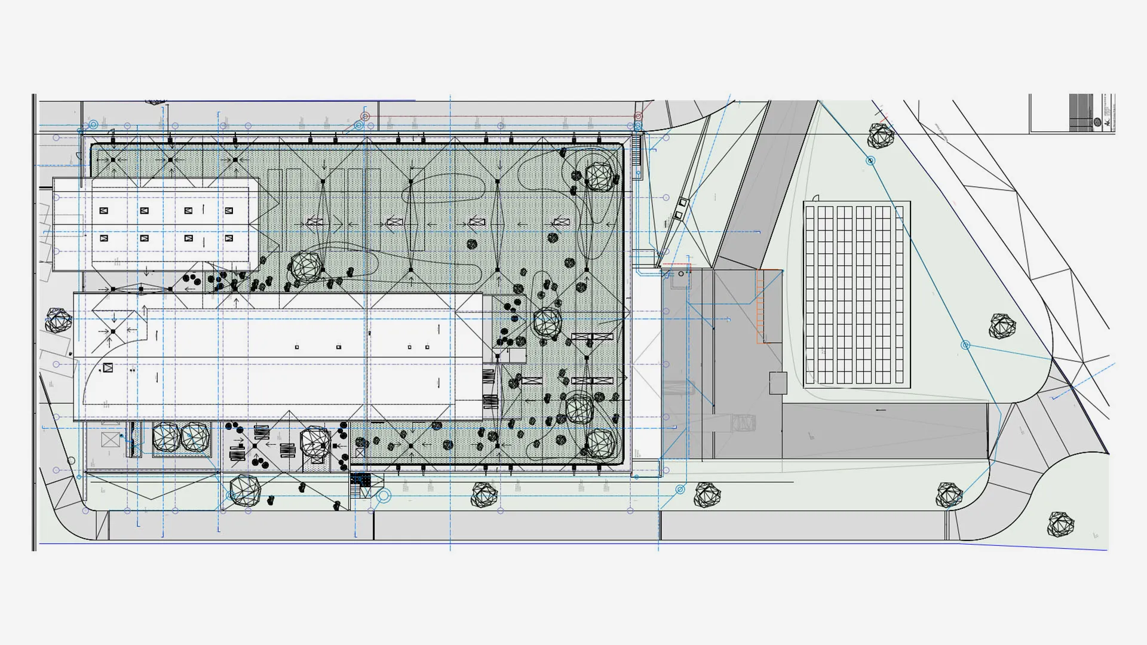Viewport: 1147px width, 645px height.
Task: Click the crossed box in building's curved corner
Action: click(x=108, y=368)
